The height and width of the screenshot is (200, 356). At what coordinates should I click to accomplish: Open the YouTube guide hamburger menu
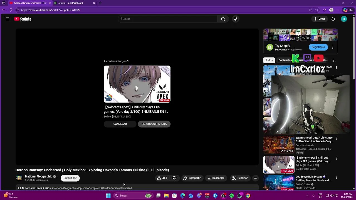(8, 19)
